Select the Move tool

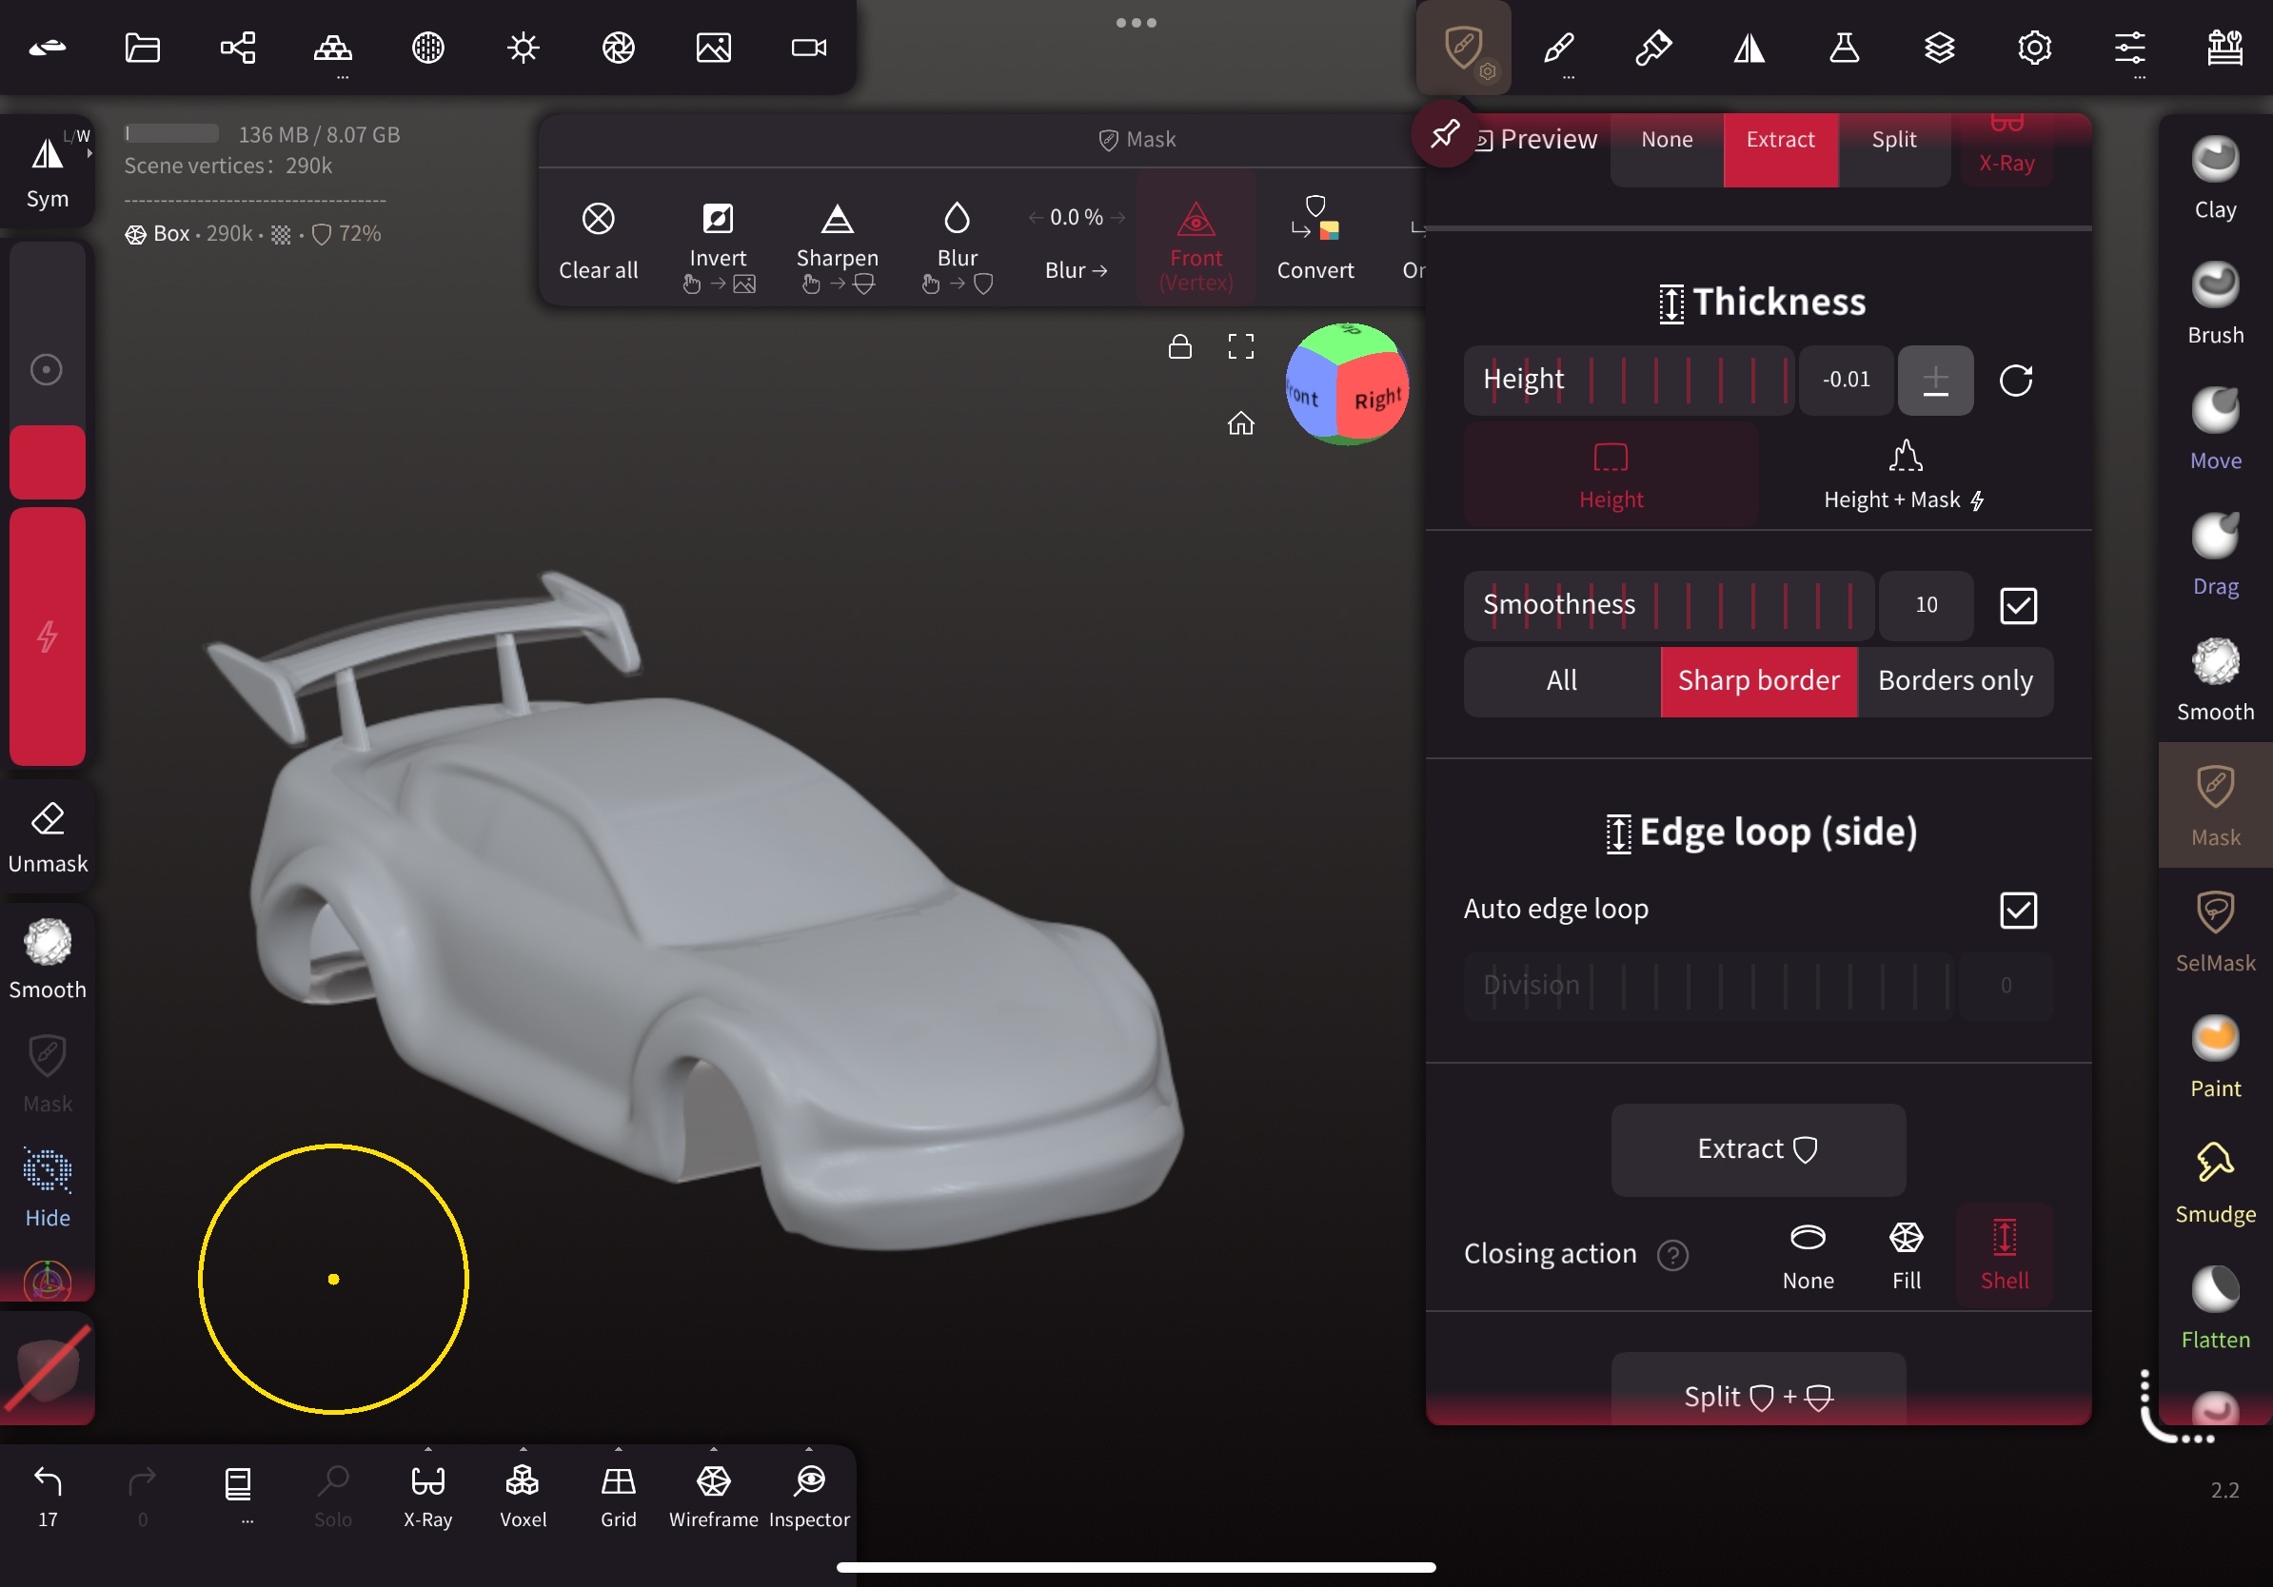[x=2215, y=429]
